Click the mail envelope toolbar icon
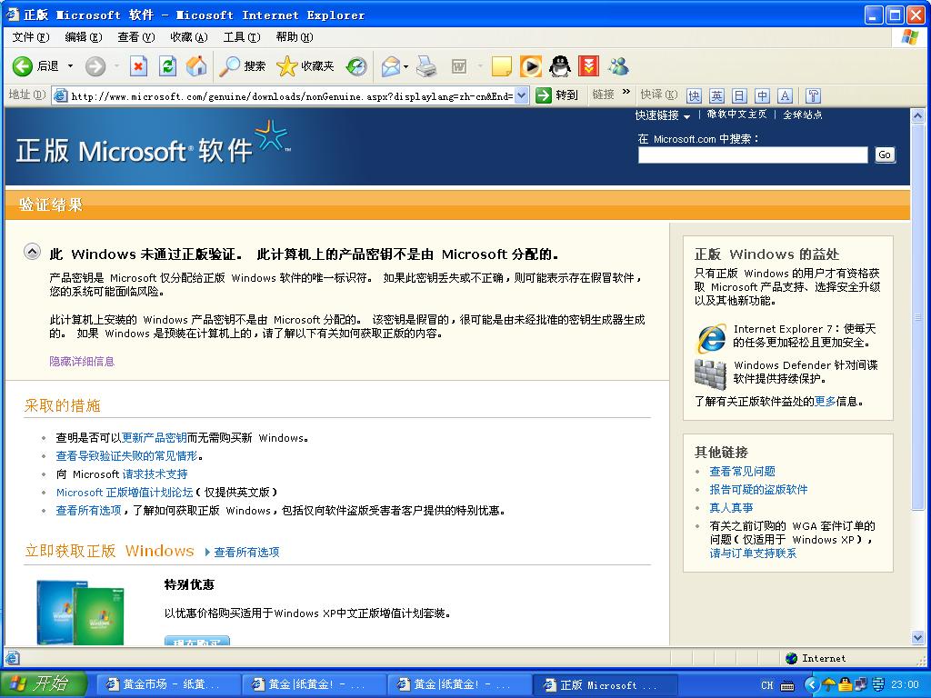This screenshot has height=698, width=931. (x=391, y=65)
